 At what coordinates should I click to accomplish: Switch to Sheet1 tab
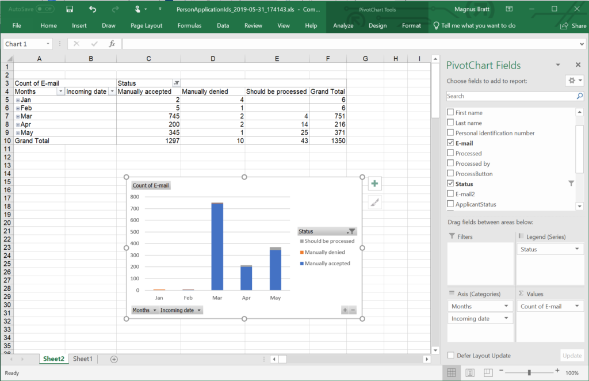83,359
